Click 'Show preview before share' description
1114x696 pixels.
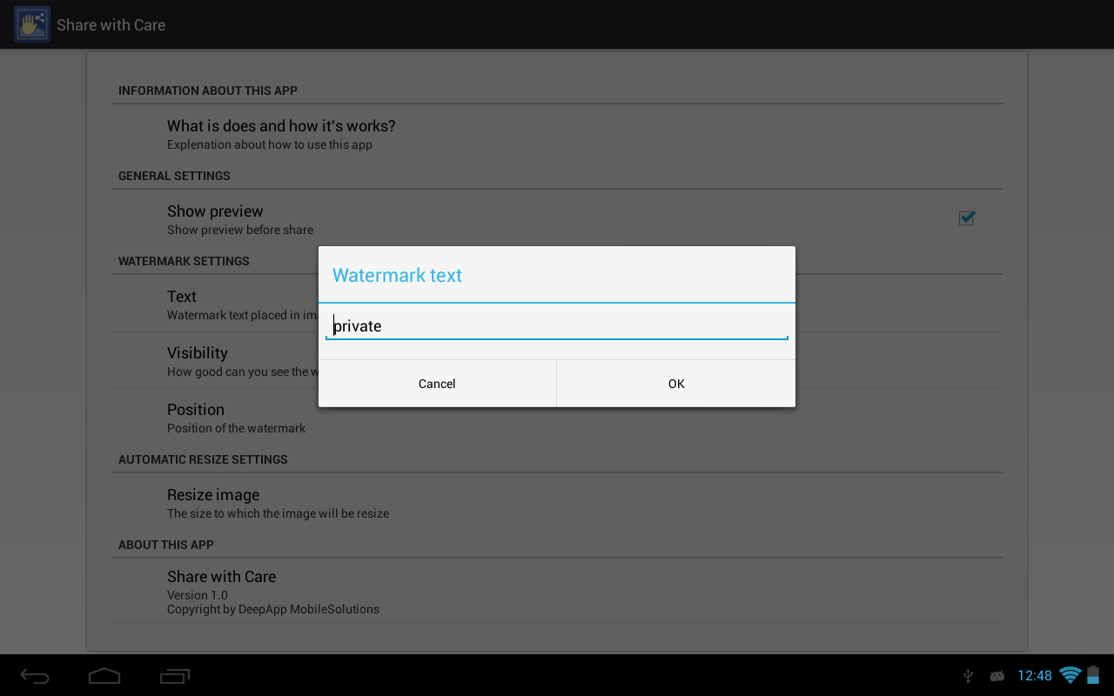pyautogui.click(x=240, y=230)
